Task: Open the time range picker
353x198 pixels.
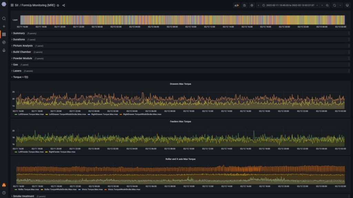Action: pos(290,5)
